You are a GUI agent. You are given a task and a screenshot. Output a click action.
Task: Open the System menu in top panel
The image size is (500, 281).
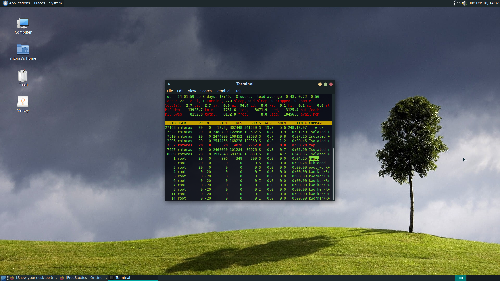(55, 3)
